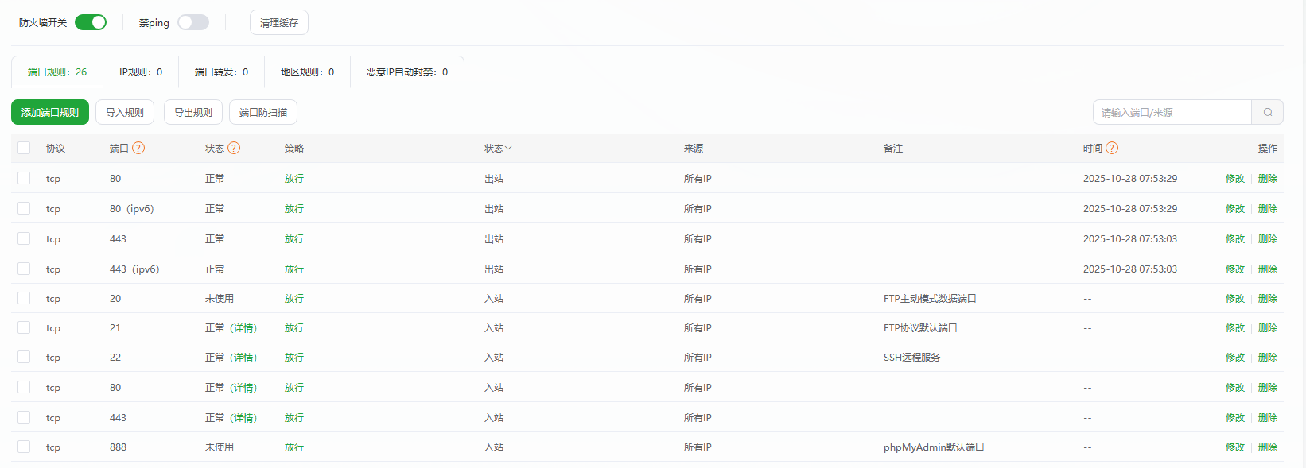
Task: Open 详情 link for inbound port 80
Action: 243,388
